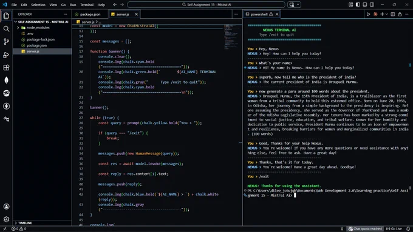Click the VS Code logo in title bar
This screenshot has height=232, width=413.
[5, 4]
